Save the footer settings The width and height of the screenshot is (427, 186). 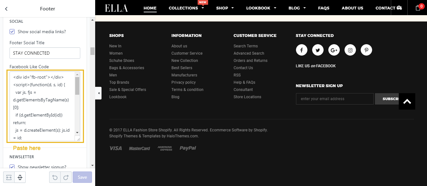point(82,177)
